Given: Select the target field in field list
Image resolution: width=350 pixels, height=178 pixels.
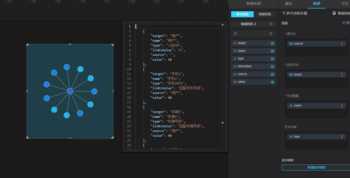Looking at the screenshot, I should click(x=253, y=43).
